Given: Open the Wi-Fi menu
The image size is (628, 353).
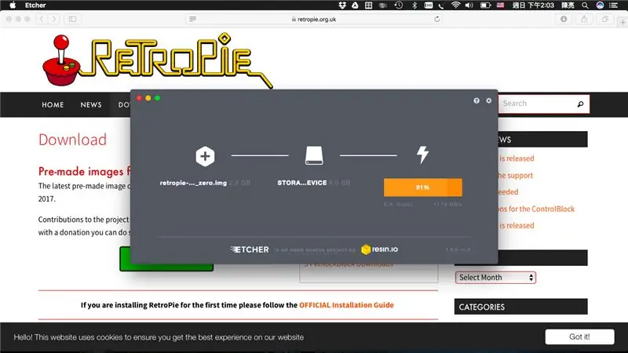Looking at the screenshot, I should click(455, 5).
